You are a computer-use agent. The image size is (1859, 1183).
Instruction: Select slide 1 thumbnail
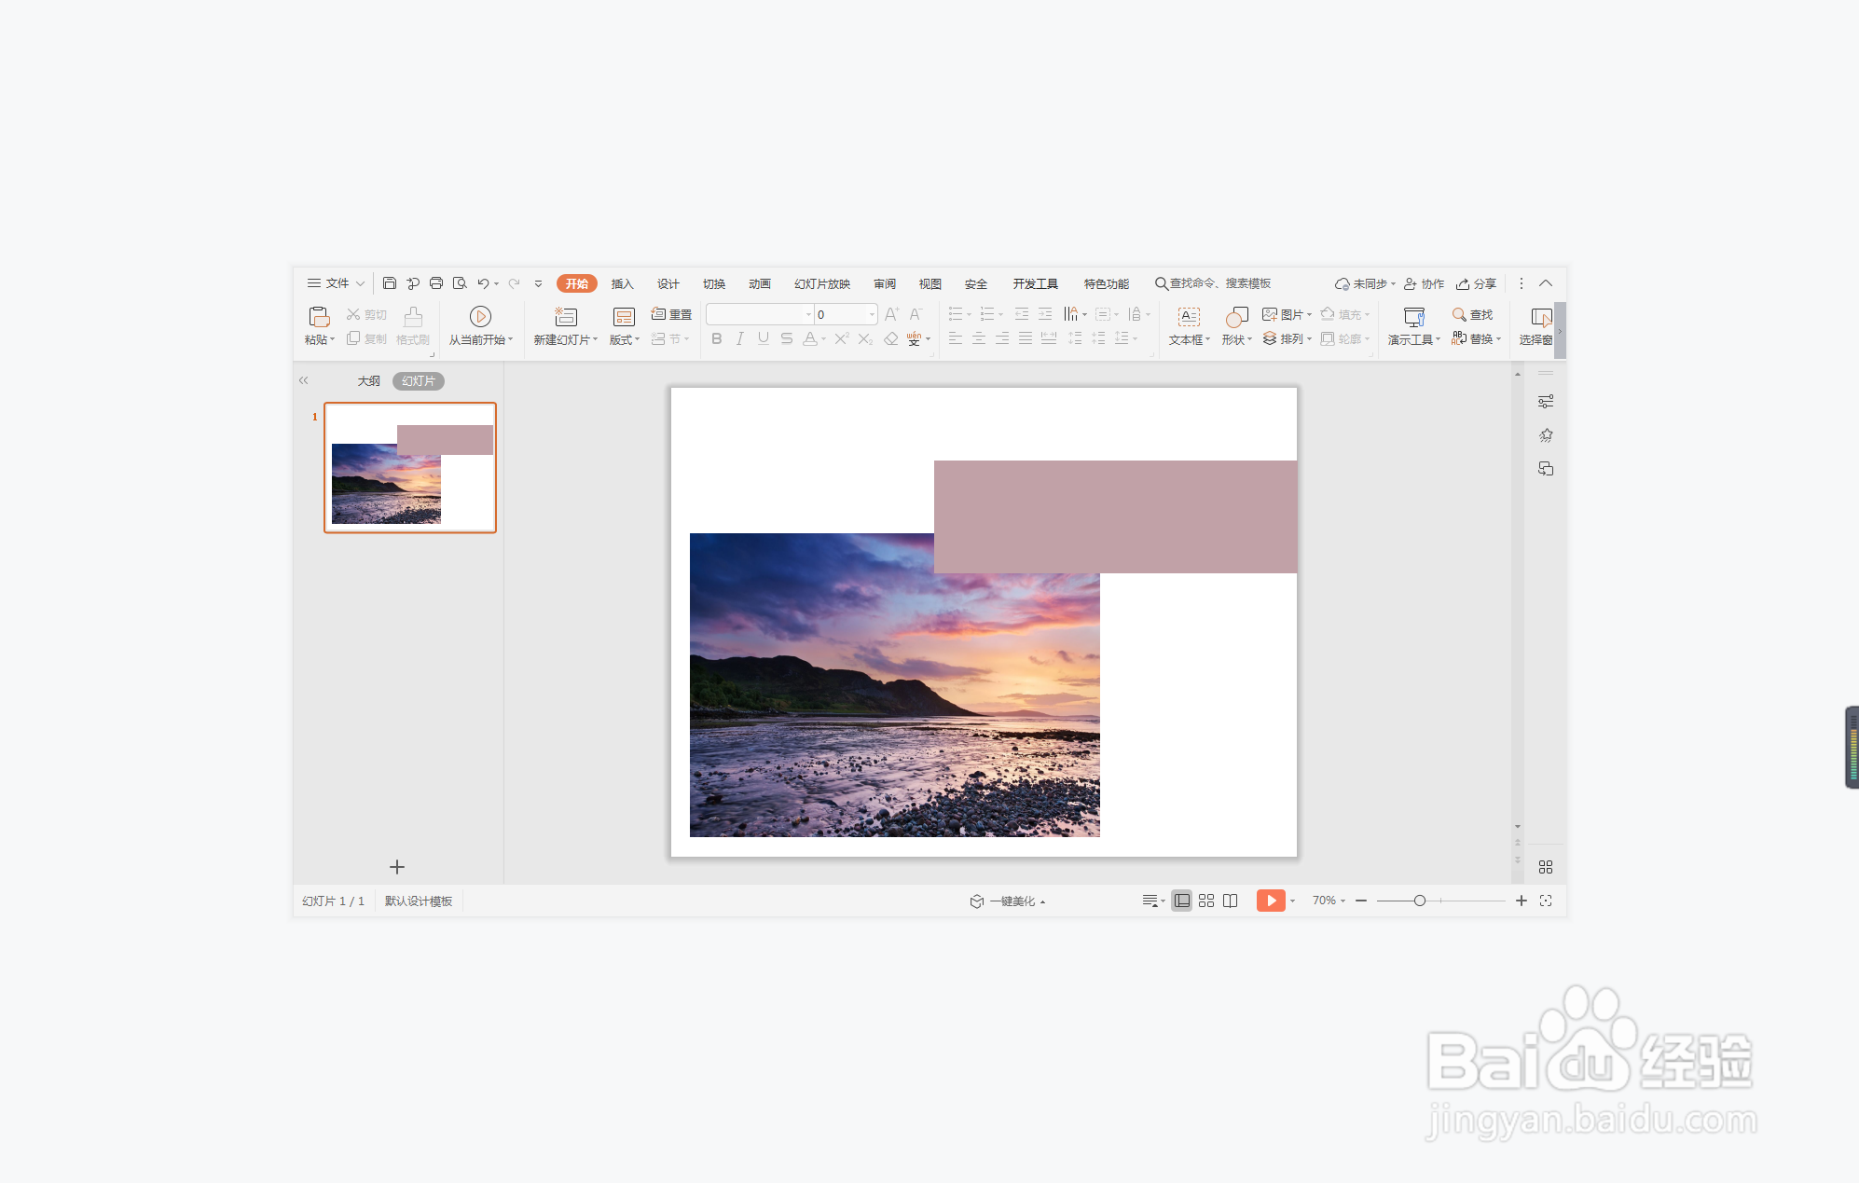pyautogui.click(x=410, y=467)
